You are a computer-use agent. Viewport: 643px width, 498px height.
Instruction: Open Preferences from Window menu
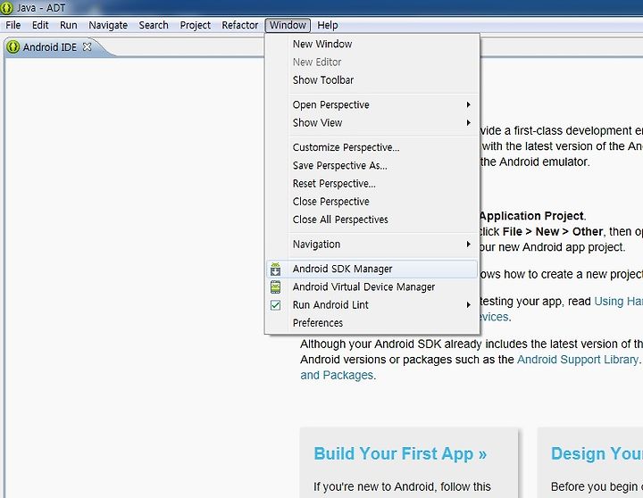tap(372, 323)
